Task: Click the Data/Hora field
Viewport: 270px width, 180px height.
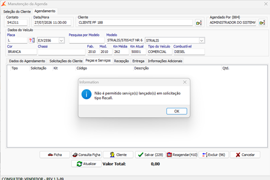Action: [52, 22]
